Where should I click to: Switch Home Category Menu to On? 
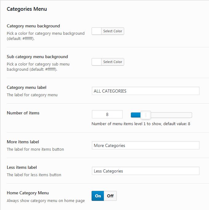(x=98, y=196)
